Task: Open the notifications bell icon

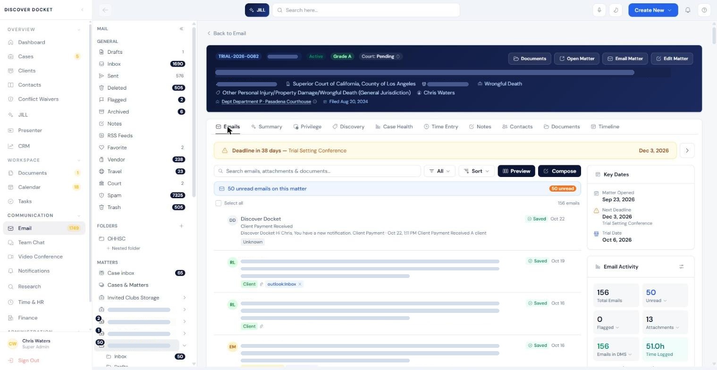Action: [x=688, y=10]
